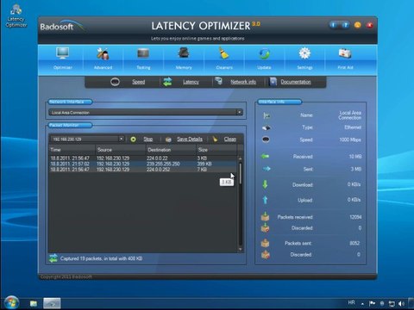This screenshot has height=310, width=414.
Task: Click the Network info icon
Action: tap(219, 81)
